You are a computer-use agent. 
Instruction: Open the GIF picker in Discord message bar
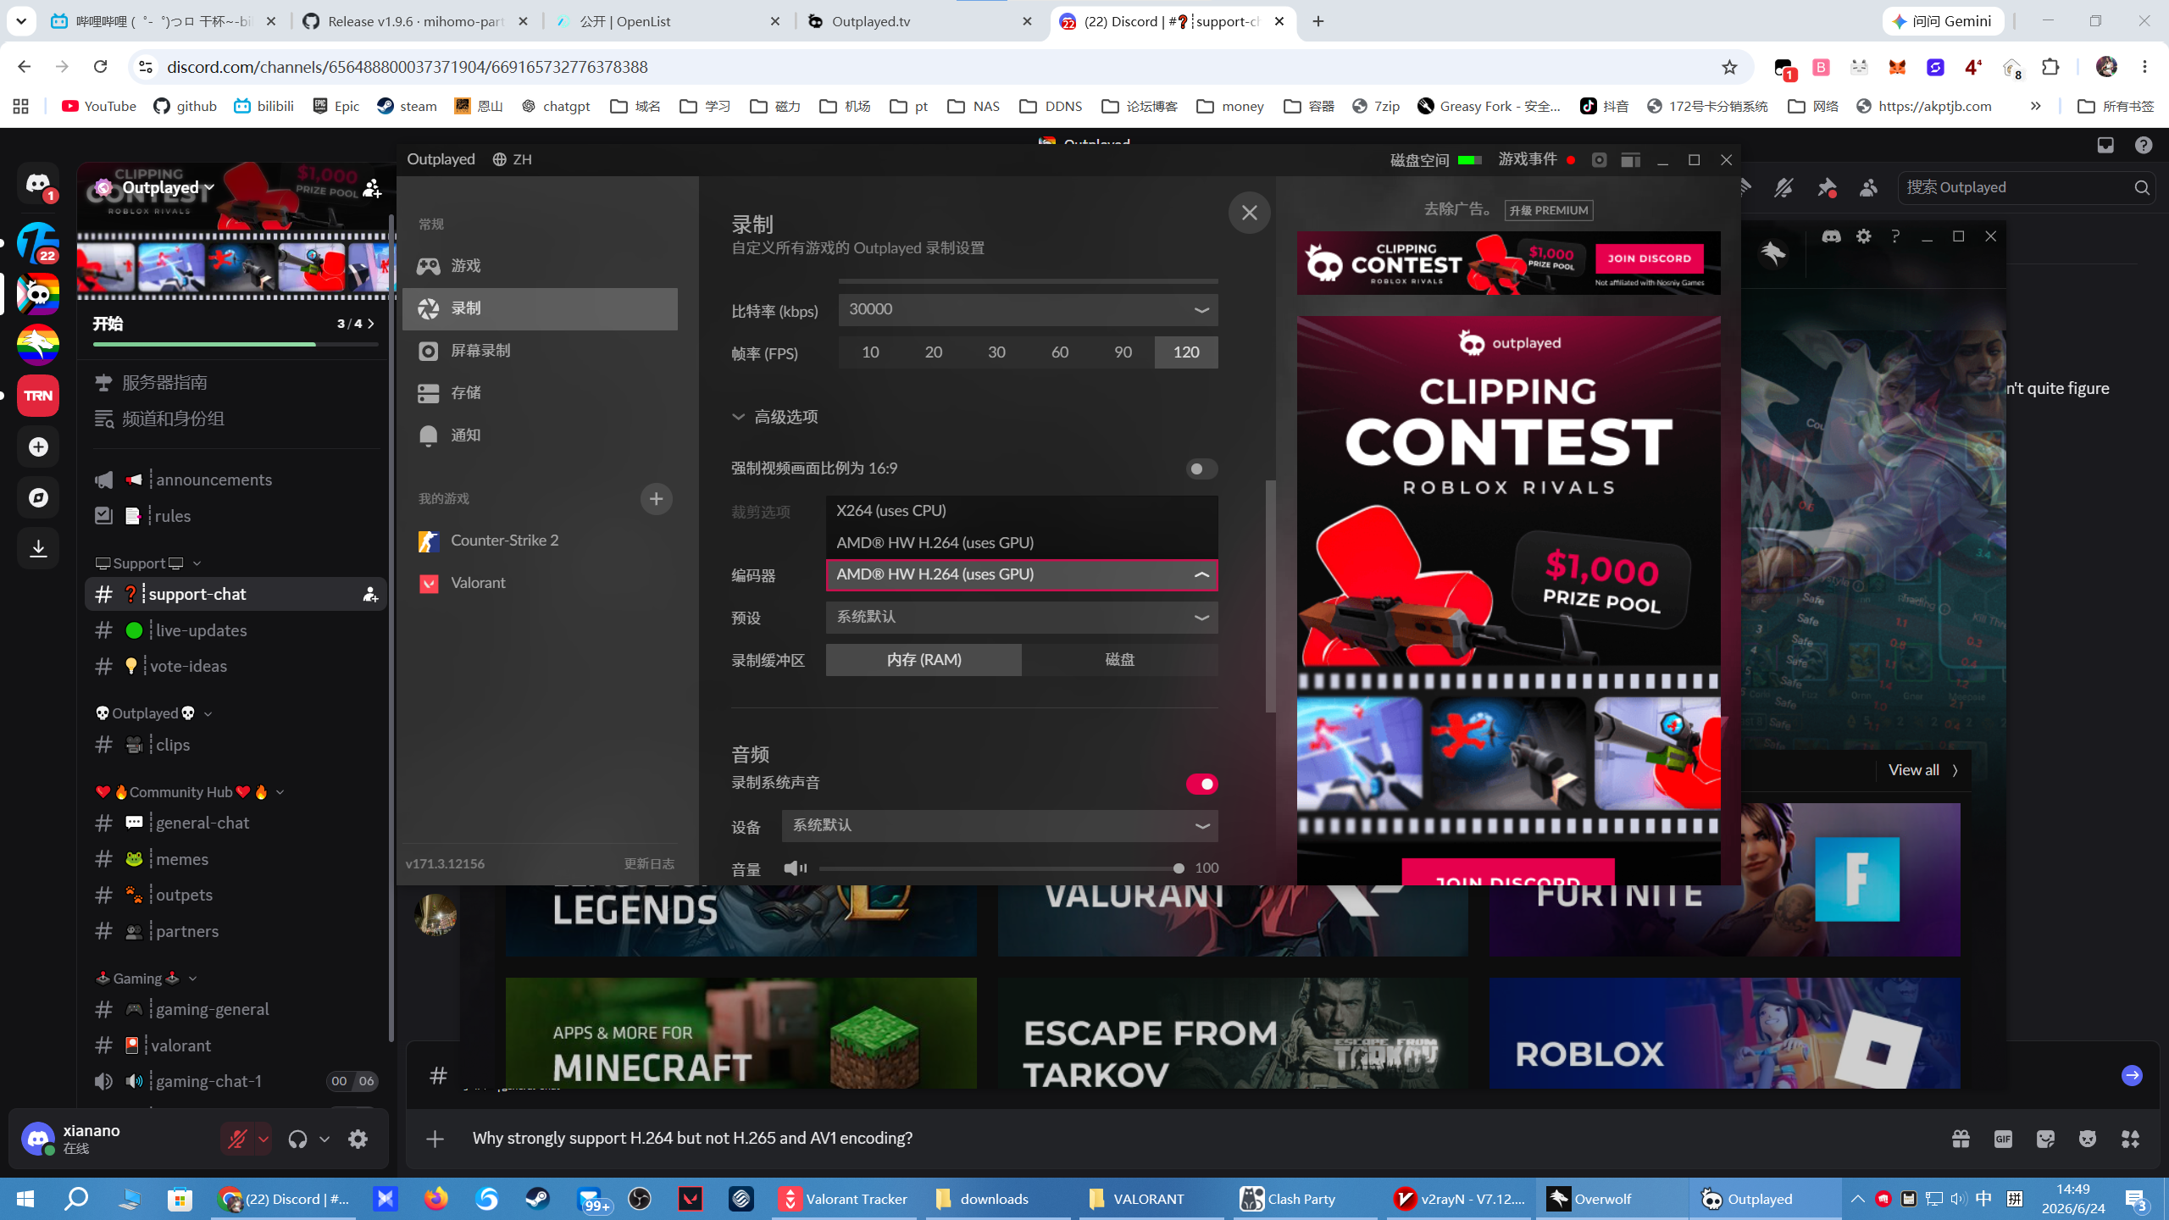click(2003, 1139)
